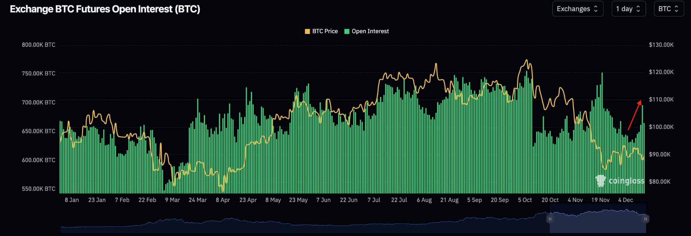Click the 7 Feb date label
This screenshot has width=691, height=236.
click(122, 200)
